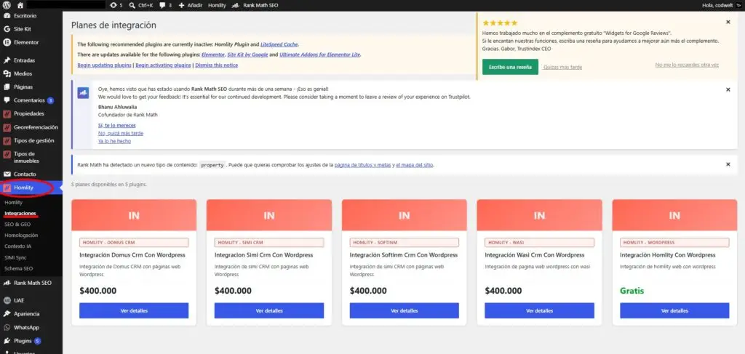Click the LiteSpeed Cache link
Image resolution: width=745 pixels, height=354 pixels.
click(x=279, y=44)
